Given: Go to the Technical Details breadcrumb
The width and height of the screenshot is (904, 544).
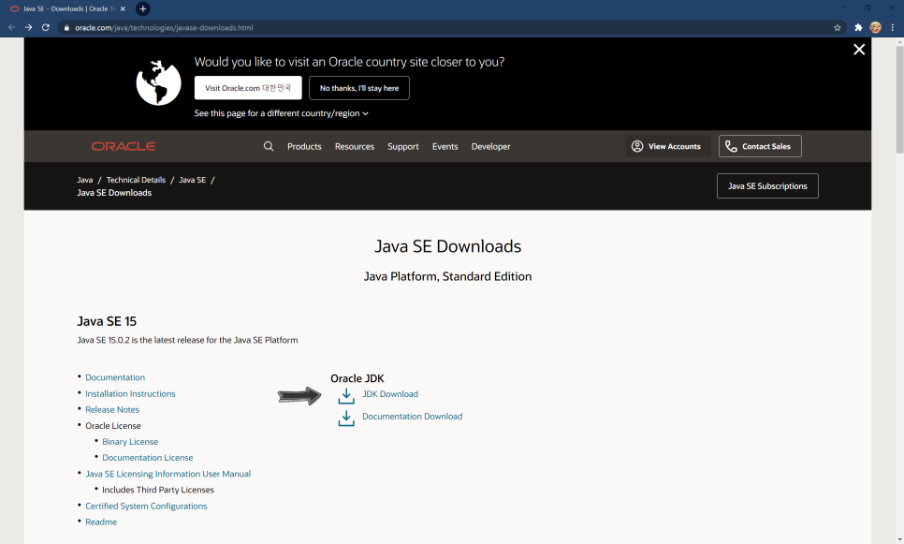Looking at the screenshot, I should pos(136,180).
